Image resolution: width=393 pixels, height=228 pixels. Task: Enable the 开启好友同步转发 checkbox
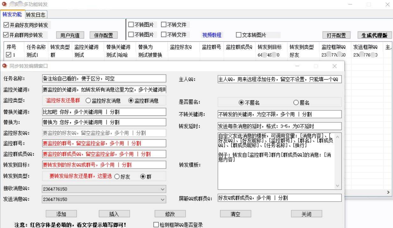click(x=6, y=25)
